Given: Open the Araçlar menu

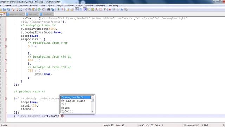Looking at the screenshot, I should click(x=60, y=6).
